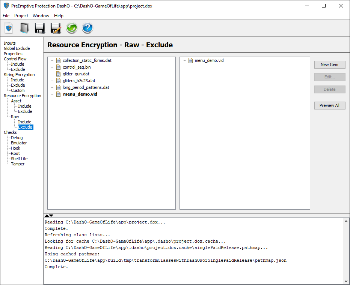Screen dimensions: 350x285
Task: Open Exclude under String Encryption
Action: click(x=18, y=85)
